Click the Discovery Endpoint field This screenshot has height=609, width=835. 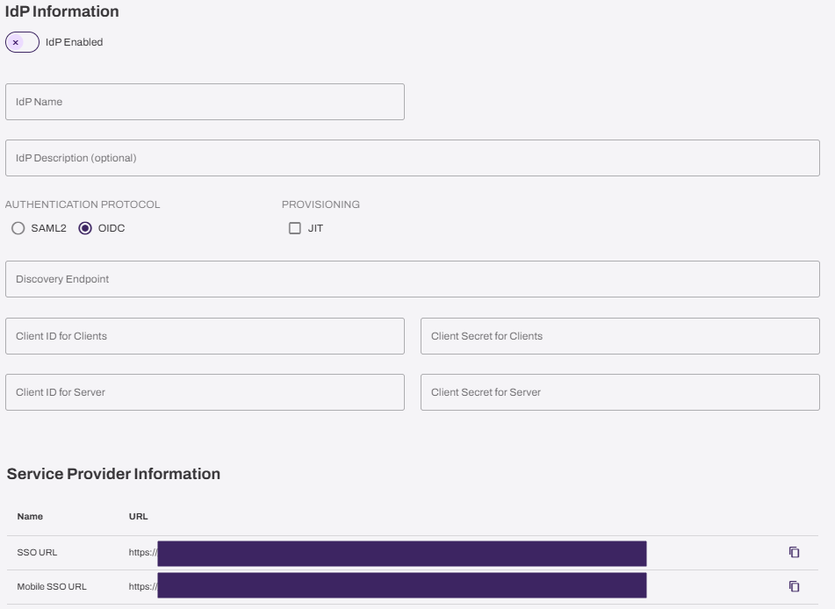coord(412,279)
